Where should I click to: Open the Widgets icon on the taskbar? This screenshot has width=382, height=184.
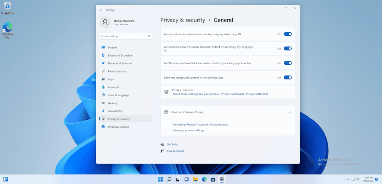pyautogui.click(x=6, y=180)
